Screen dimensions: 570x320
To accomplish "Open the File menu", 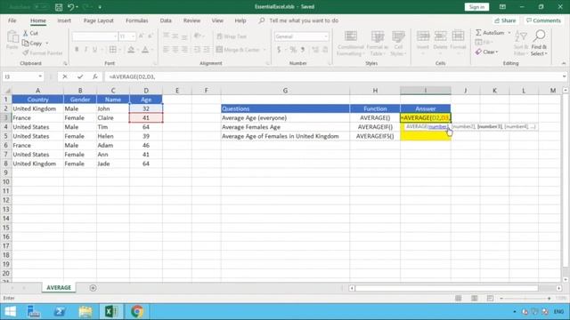I will [x=12, y=20].
